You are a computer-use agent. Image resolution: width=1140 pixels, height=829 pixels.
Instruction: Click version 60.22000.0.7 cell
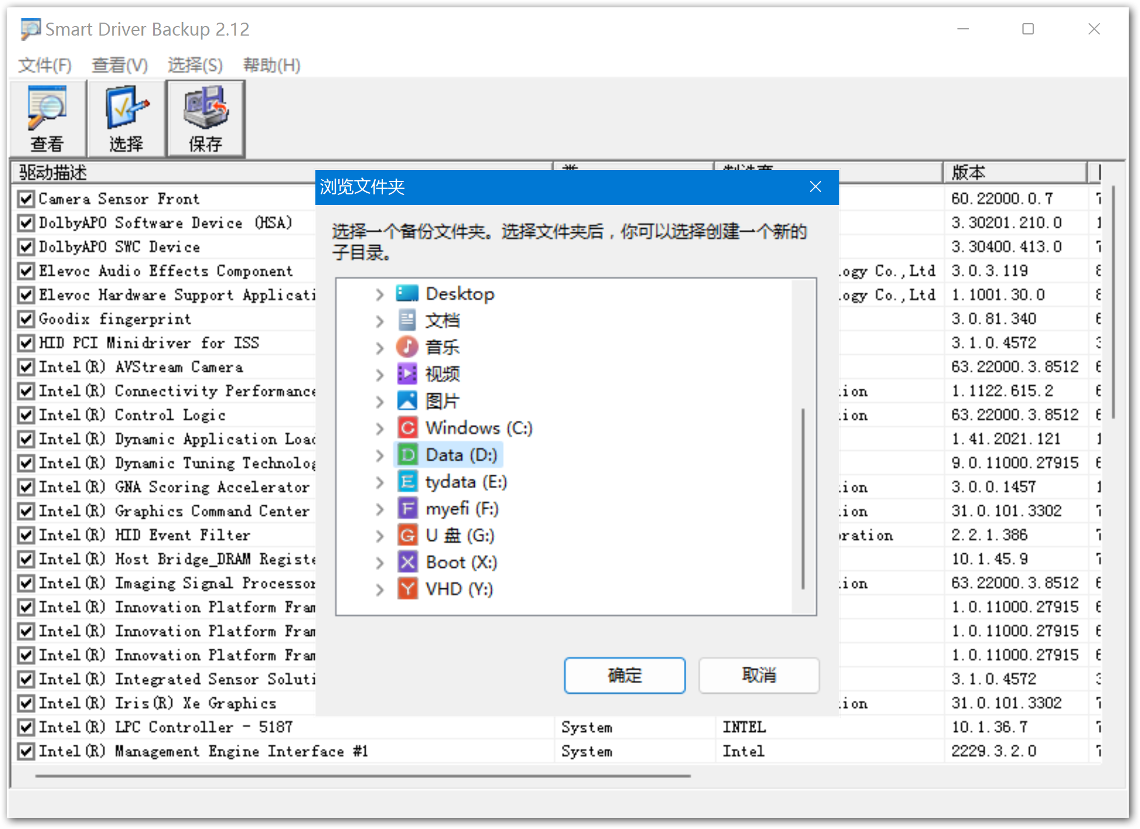pyautogui.click(x=1002, y=199)
